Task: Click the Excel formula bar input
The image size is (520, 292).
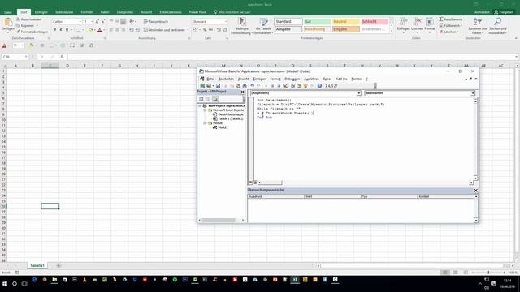Action: pyautogui.click(x=290, y=57)
